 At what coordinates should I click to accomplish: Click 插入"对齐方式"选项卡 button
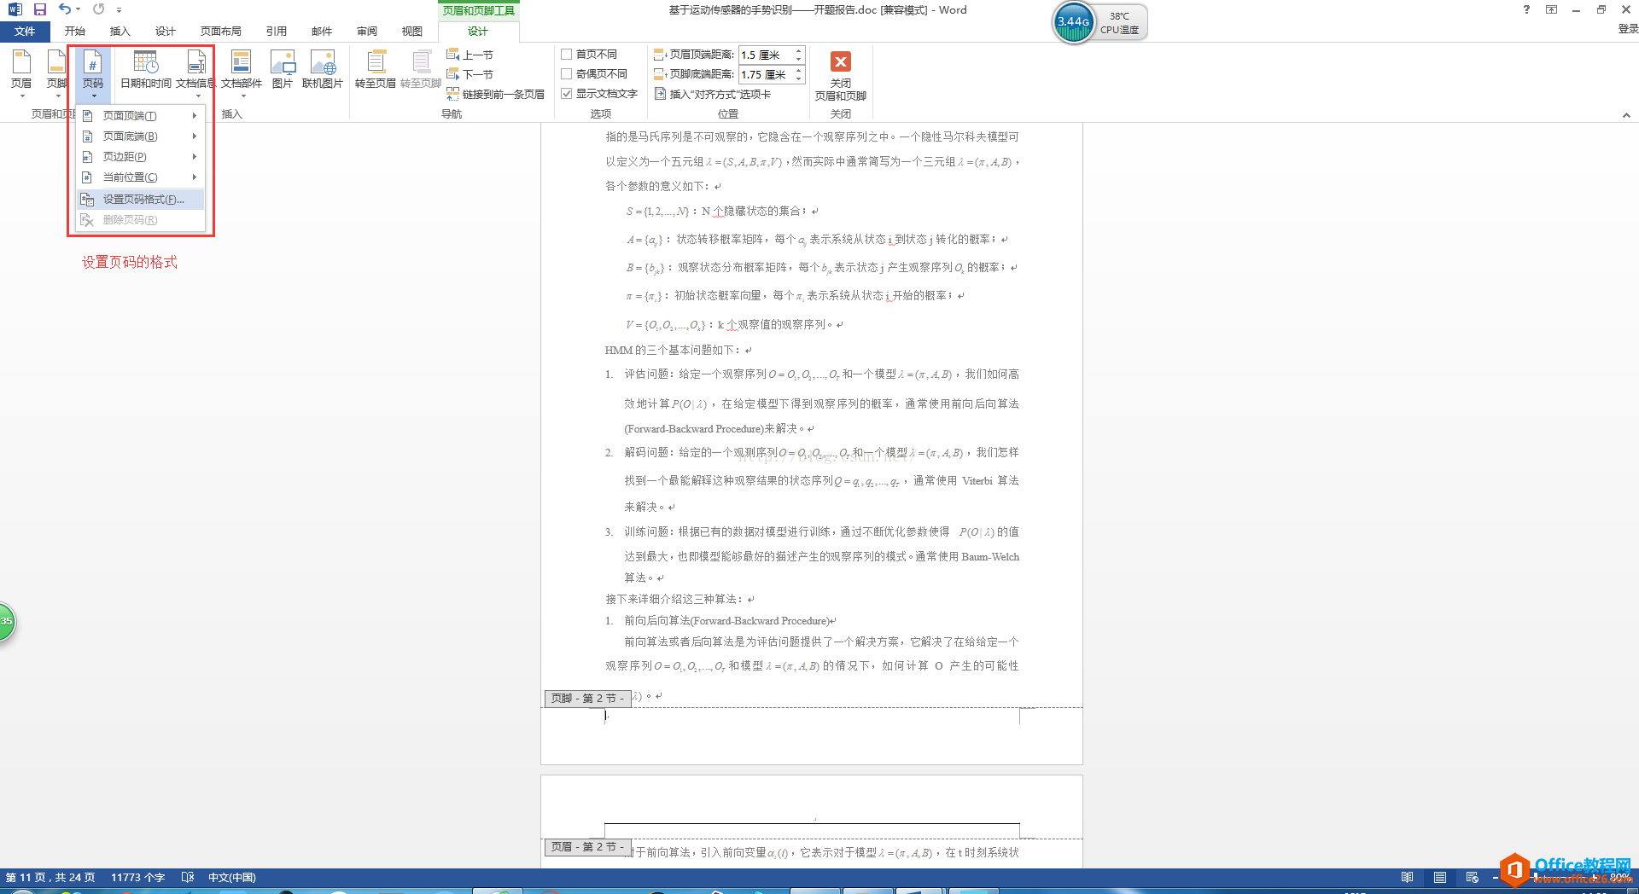coord(713,94)
